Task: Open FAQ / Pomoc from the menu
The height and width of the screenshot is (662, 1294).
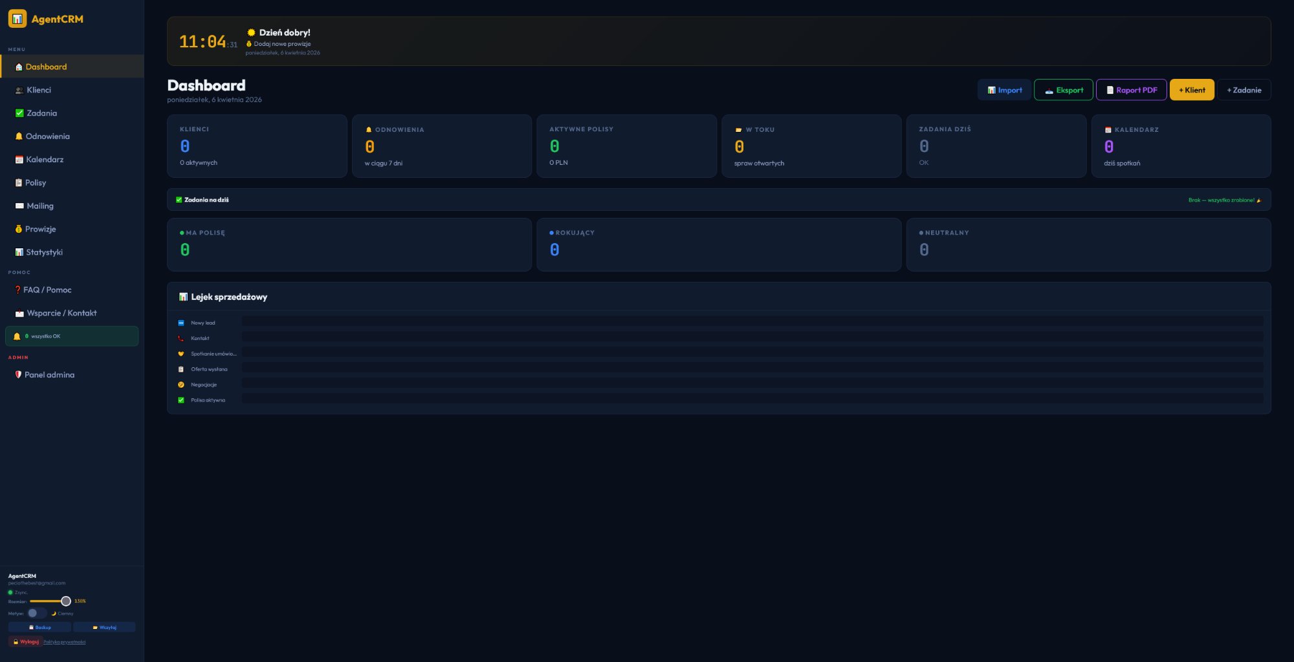Action: [47, 290]
